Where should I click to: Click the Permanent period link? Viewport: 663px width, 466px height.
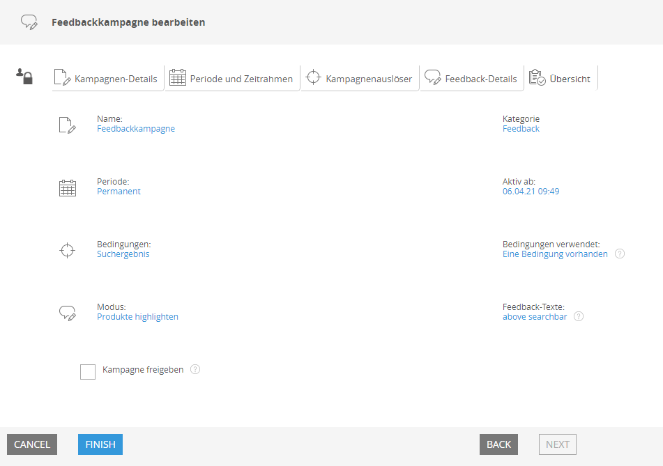(119, 192)
